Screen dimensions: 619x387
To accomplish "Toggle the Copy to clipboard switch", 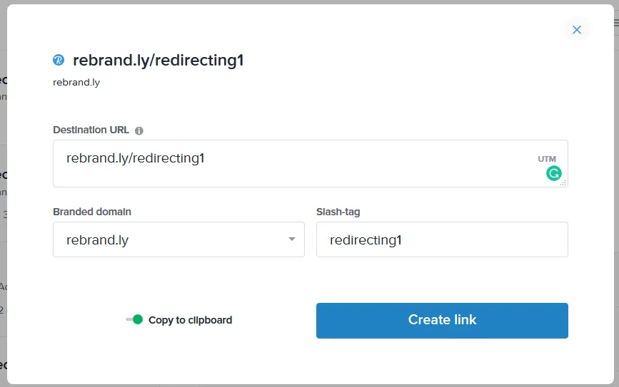I will pyautogui.click(x=134, y=320).
